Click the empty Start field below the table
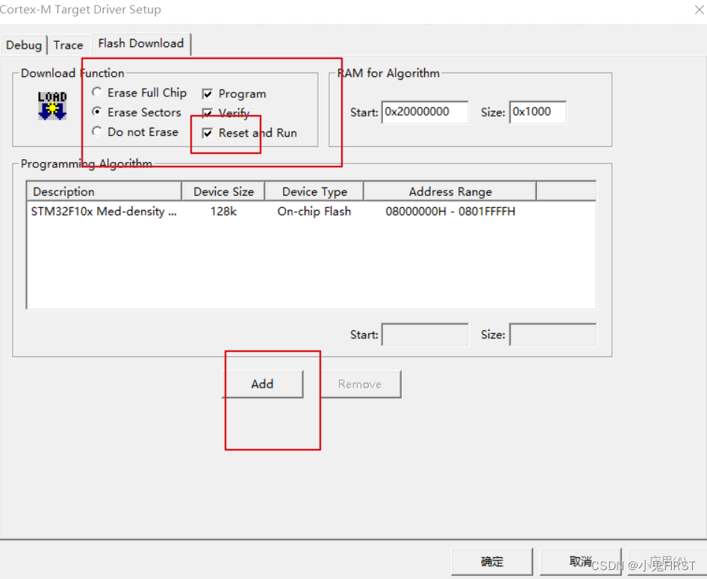 tap(425, 334)
